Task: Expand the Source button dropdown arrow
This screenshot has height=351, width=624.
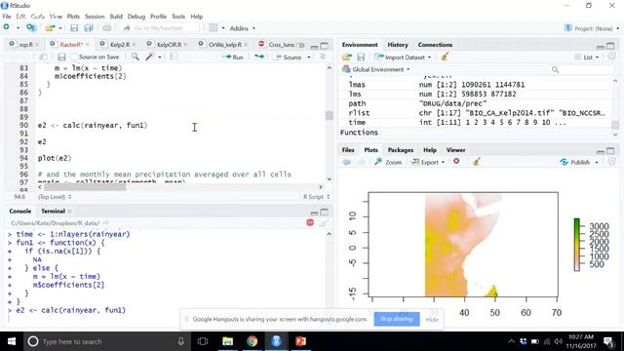Action: (x=309, y=58)
